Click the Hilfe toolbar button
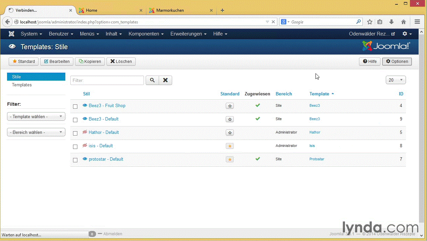 pyautogui.click(x=370, y=62)
